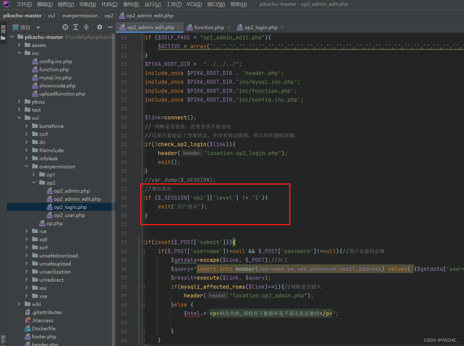Collapse the vul folder
Screen dimensions: 464x346
pos(19,118)
